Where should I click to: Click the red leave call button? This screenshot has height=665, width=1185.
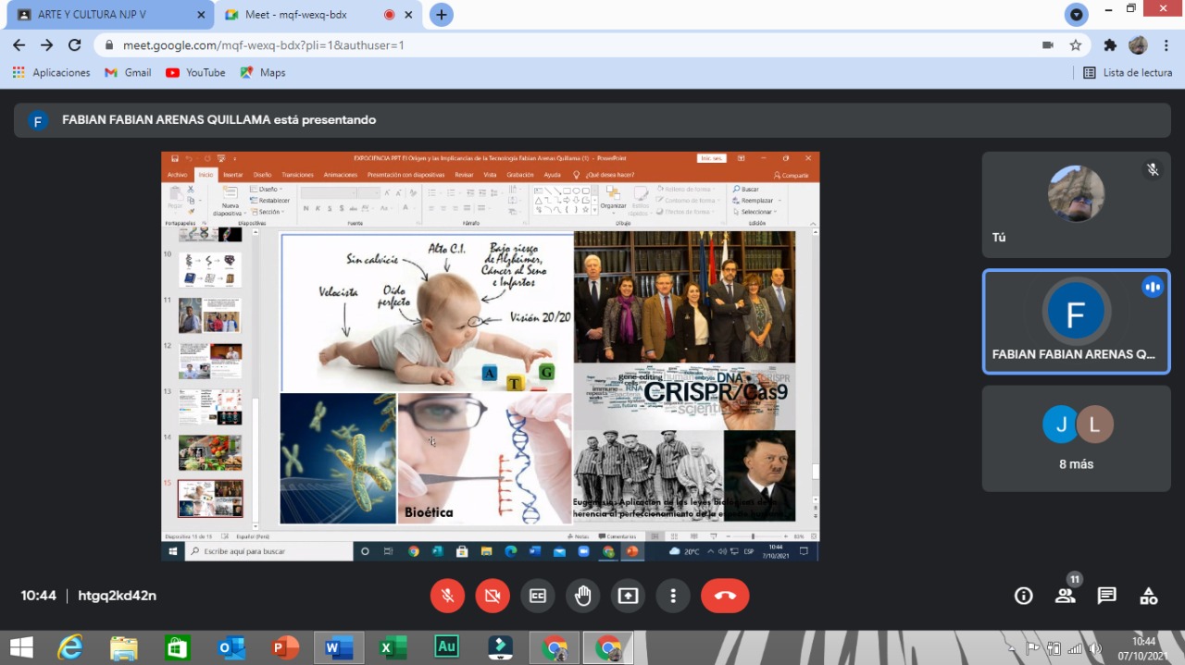(x=725, y=596)
